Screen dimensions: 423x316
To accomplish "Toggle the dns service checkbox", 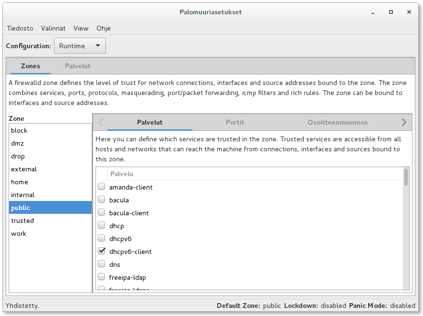I will pos(101,264).
